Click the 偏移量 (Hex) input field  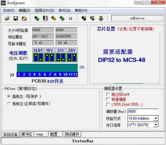(x=143, y=111)
